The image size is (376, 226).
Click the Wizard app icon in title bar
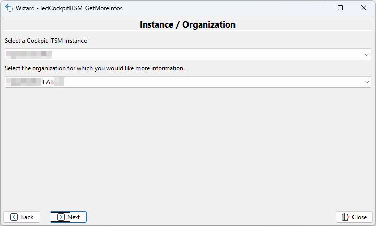click(x=9, y=8)
